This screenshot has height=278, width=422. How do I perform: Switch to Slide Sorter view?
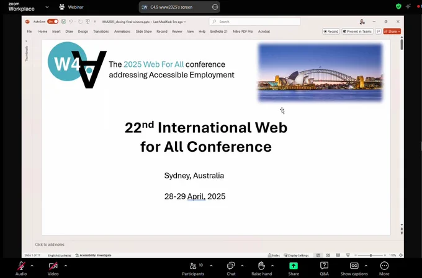328,255
